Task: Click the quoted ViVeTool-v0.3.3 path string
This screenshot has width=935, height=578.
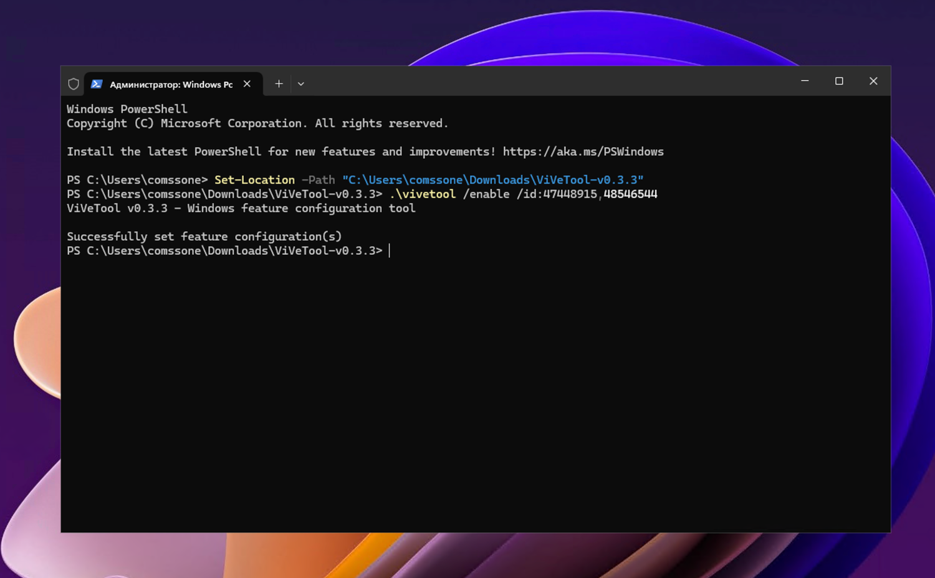Action: click(x=492, y=180)
